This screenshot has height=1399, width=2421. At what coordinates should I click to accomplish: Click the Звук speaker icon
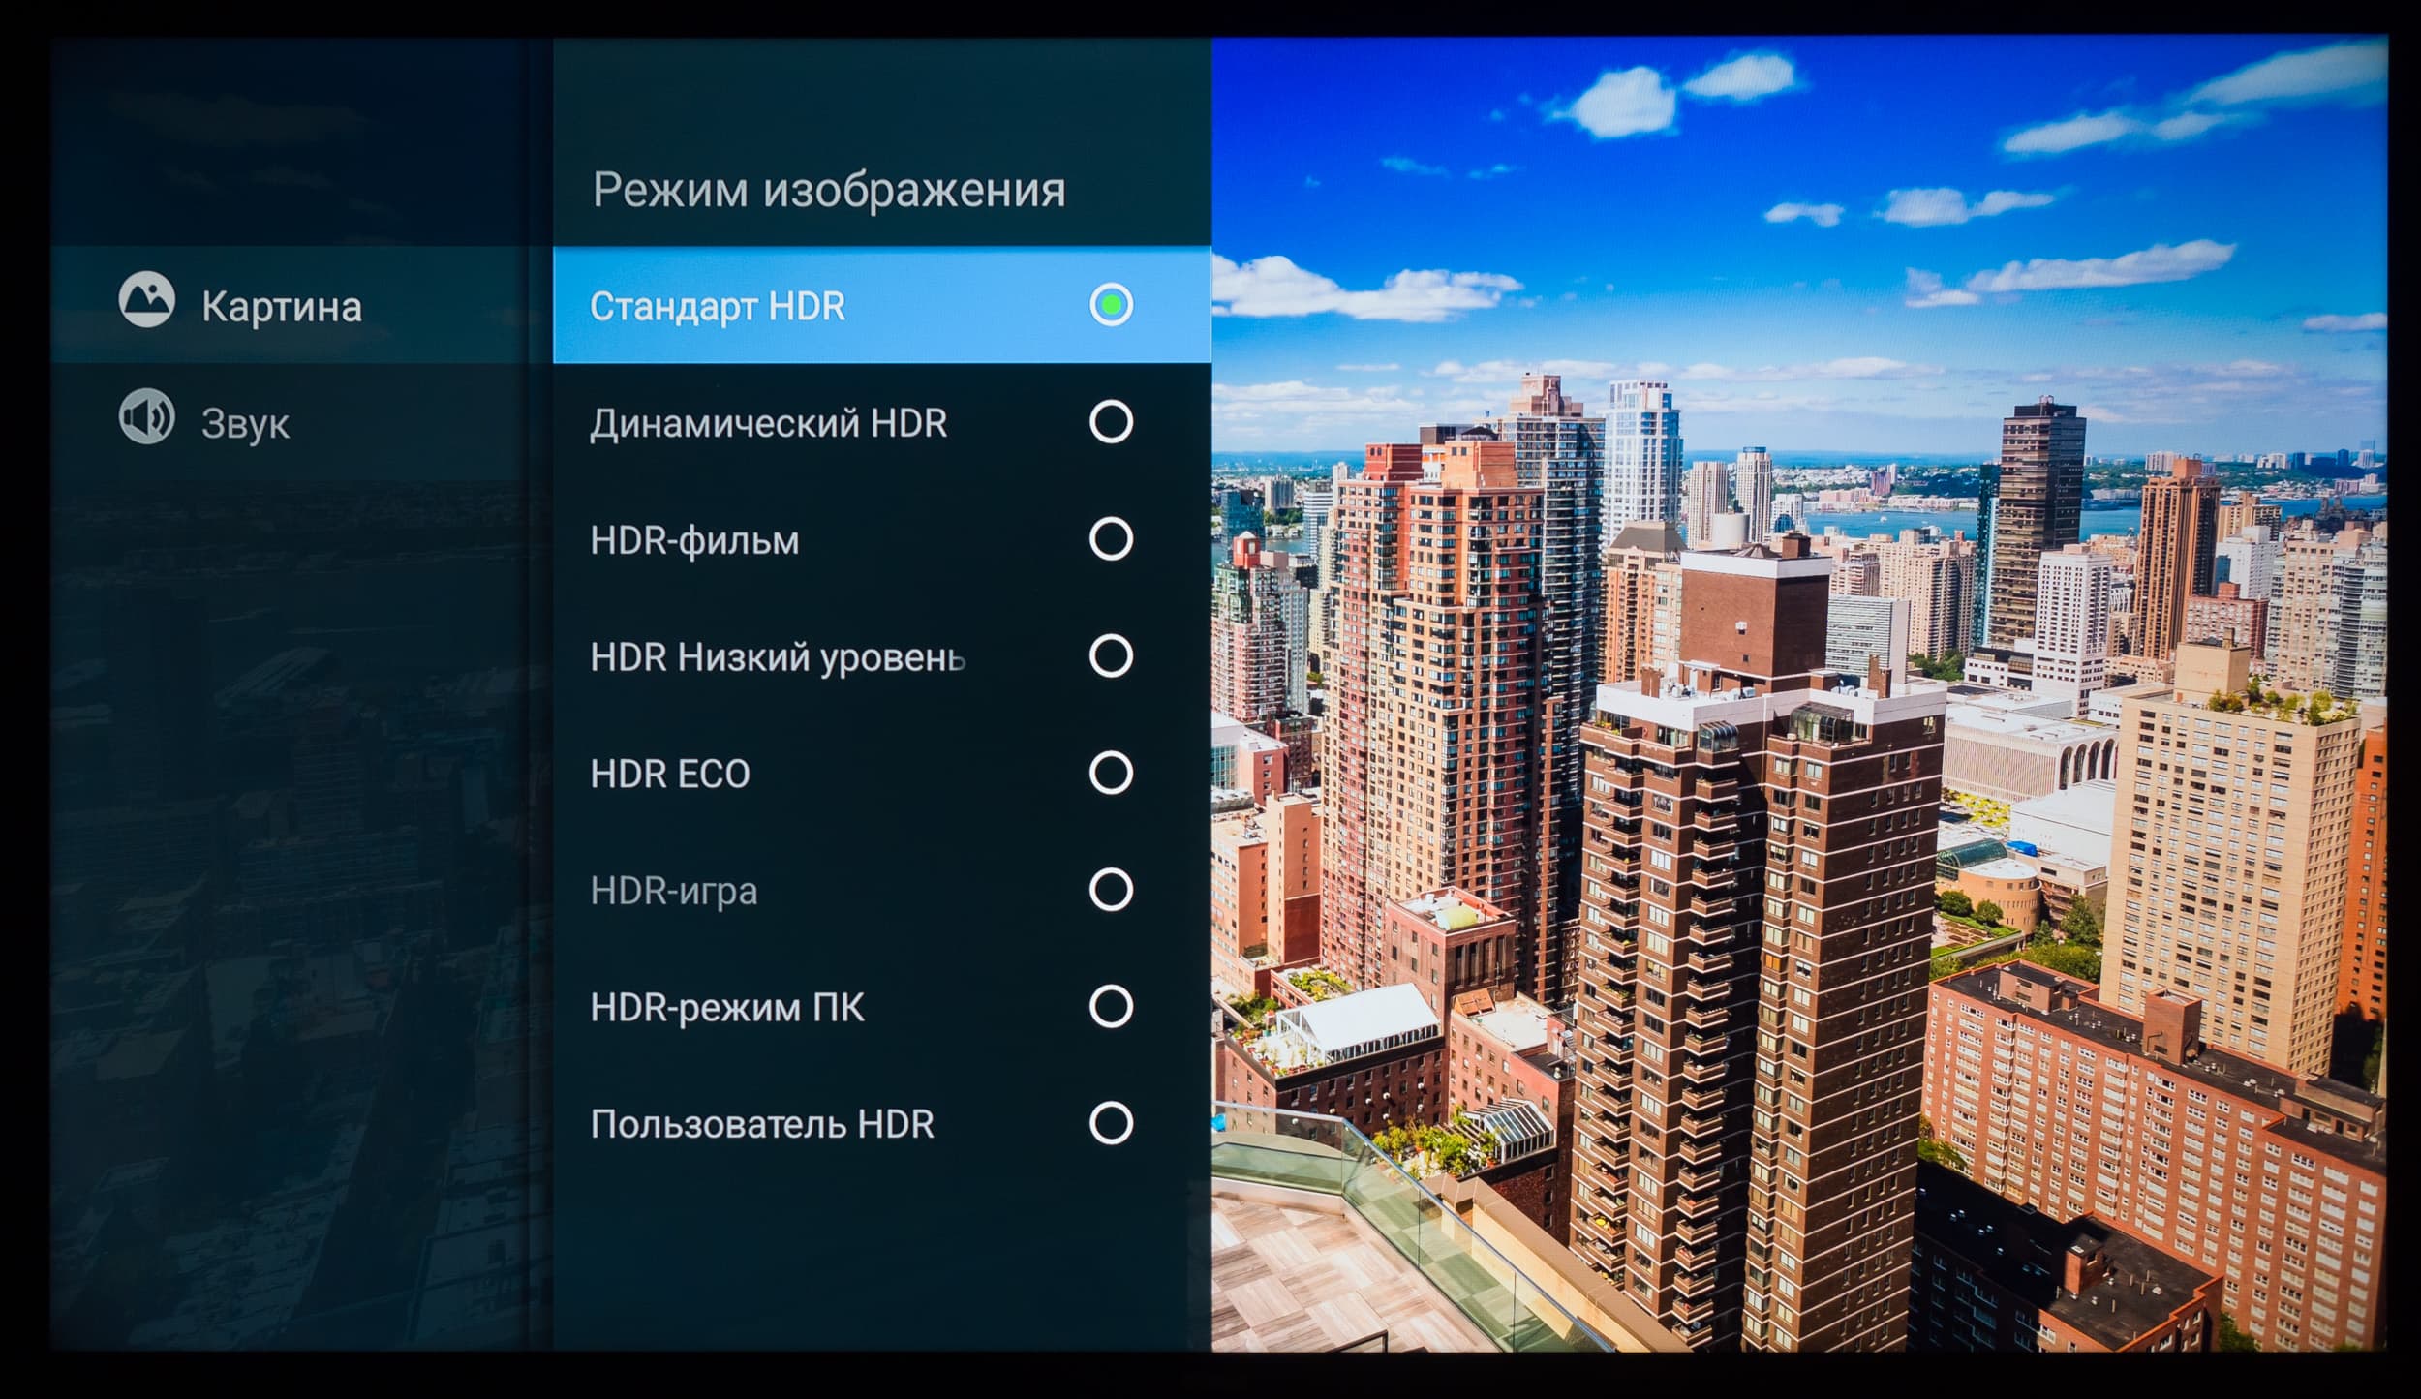coord(146,418)
